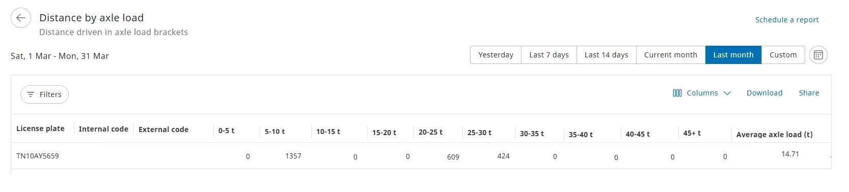Switch to Current month range

(x=670, y=55)
